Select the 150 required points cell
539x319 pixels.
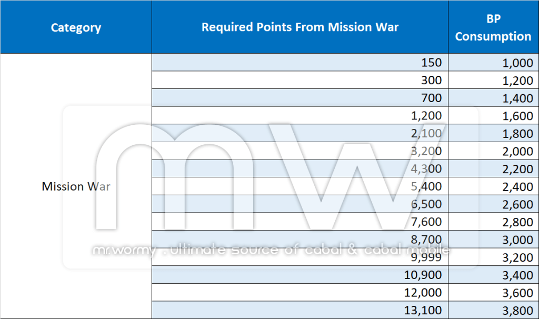pyautogui.click(x=300, y=63)
